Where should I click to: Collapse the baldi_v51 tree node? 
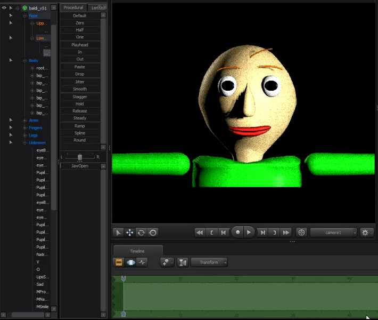17,8
